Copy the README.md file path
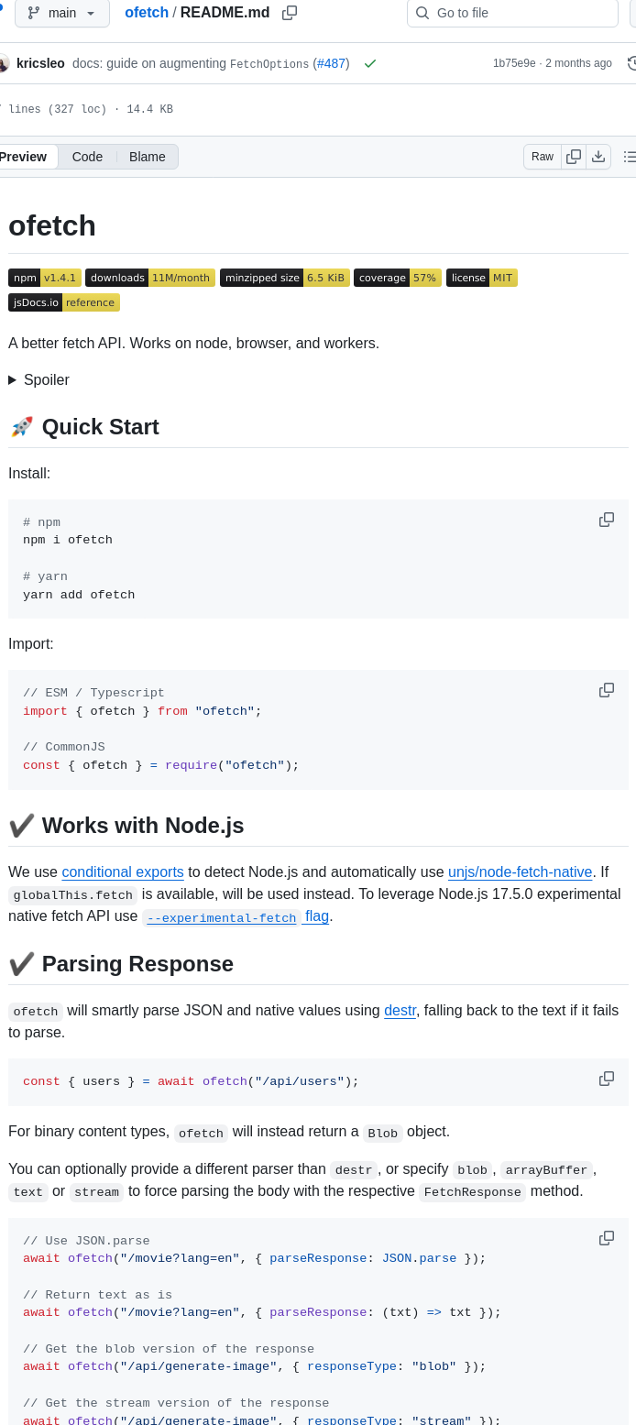Image resolution: width=636 pixels, height=1425 pixels. (288, 13)
